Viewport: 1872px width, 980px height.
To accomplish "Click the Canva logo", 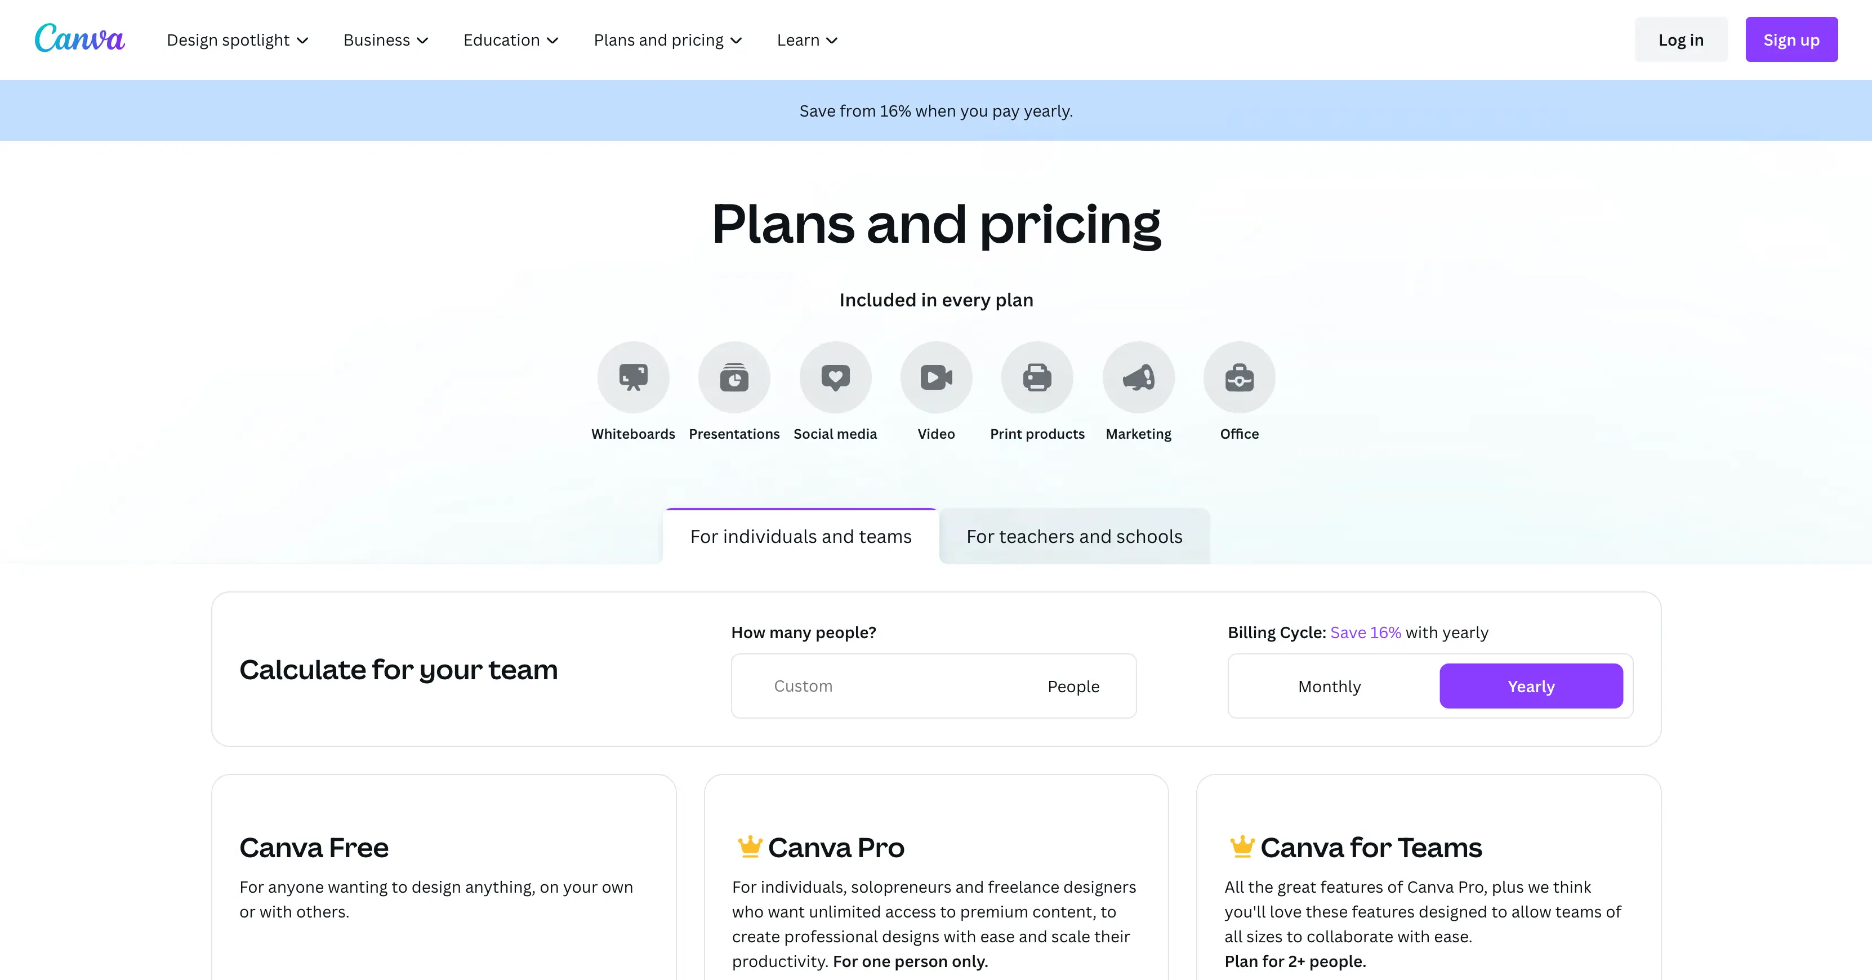I will pyautogui.click(x=79, y=38).
